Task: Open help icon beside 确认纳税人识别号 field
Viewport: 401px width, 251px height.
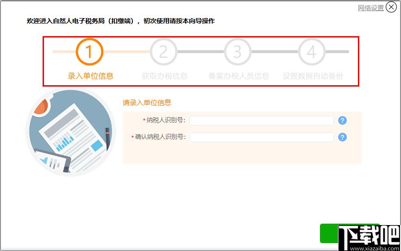Action: (x=343, y=137)
